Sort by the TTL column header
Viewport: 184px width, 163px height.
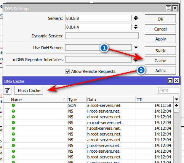(x=154, y=100)
